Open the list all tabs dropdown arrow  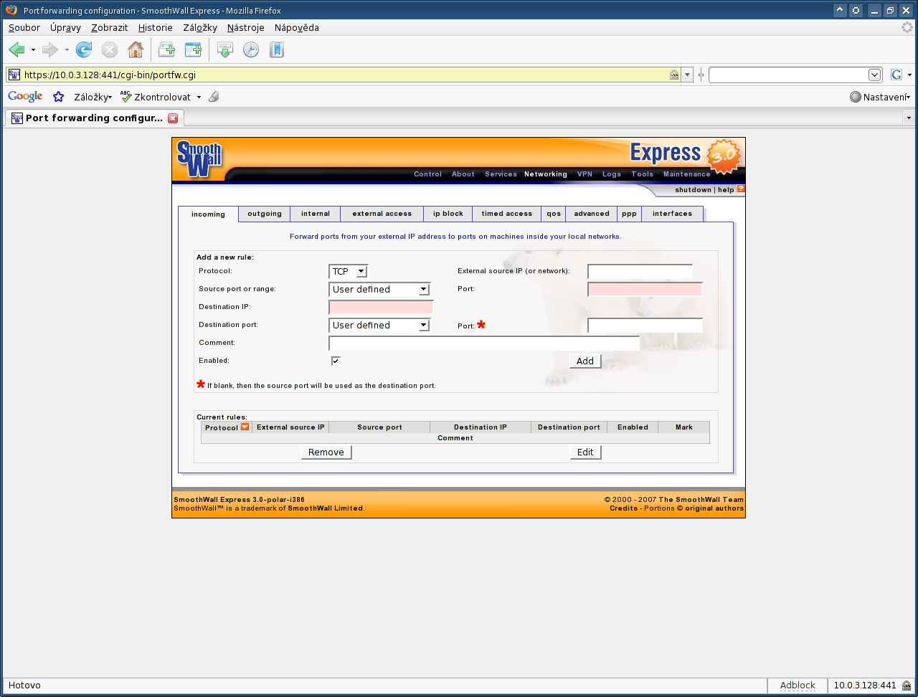coord(909,118)
